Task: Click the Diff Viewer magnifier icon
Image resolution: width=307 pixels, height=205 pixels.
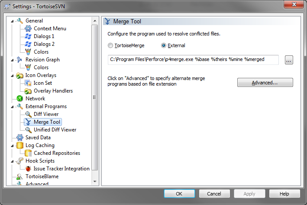Action: click(29, 114)
